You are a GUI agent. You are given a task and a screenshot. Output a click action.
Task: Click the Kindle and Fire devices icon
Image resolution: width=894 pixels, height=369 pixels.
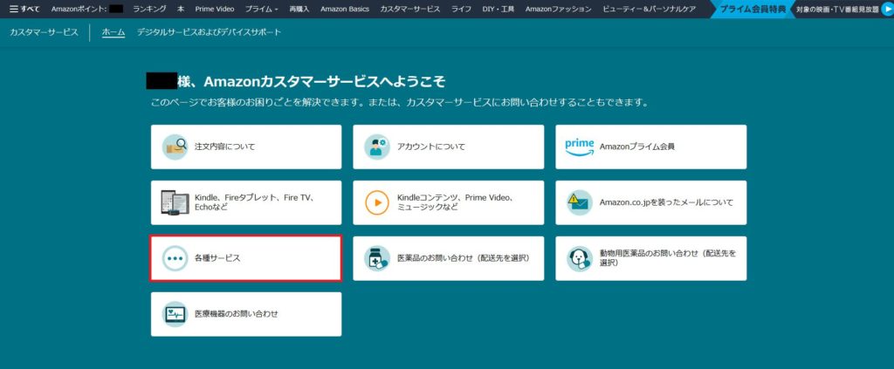click(x=175, y=202)
